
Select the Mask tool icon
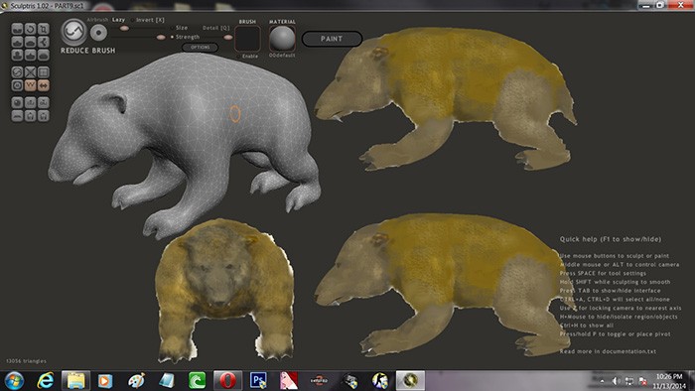pos(17,85)
